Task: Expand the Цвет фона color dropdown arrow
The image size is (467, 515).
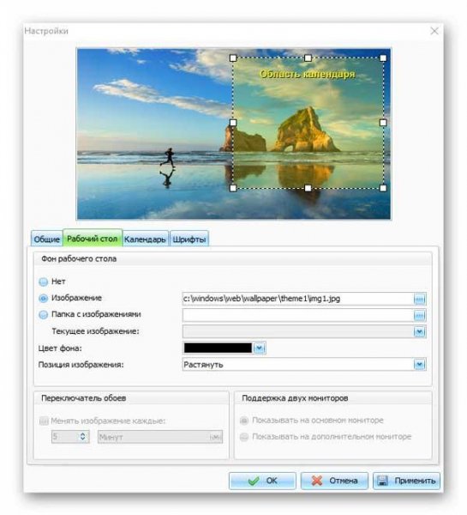Action: click(259, 348)
